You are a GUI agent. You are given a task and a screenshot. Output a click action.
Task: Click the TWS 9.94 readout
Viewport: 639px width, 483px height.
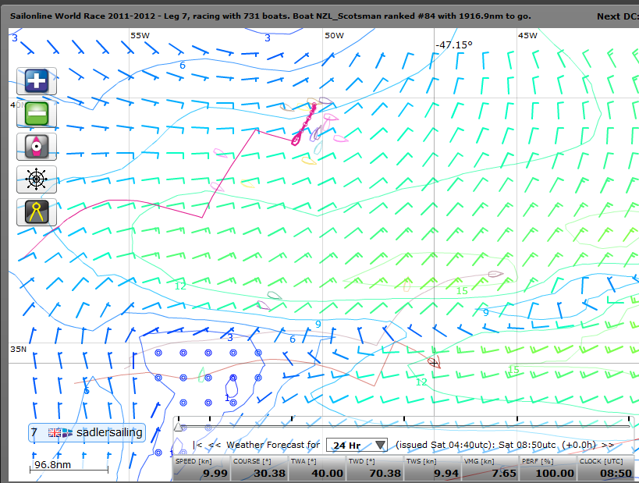click(x=432, y=468)
